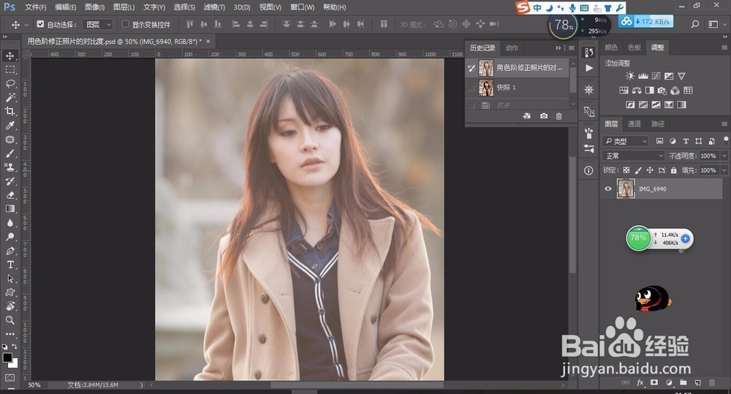Toggle lock image pixels brush icon

[637, 170]
